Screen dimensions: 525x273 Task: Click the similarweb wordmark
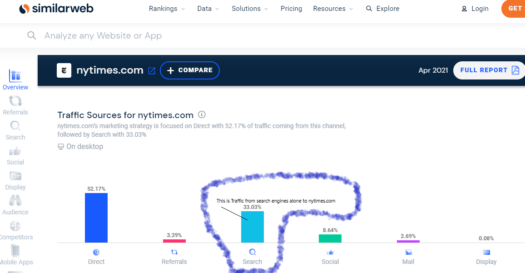coord(63,8)
